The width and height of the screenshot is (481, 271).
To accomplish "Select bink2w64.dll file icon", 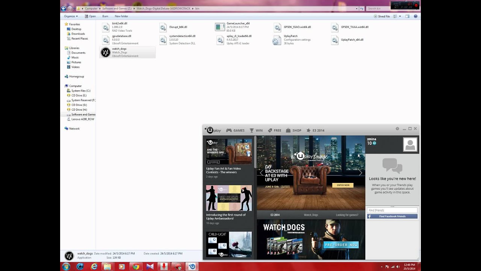I will point(106,27).
